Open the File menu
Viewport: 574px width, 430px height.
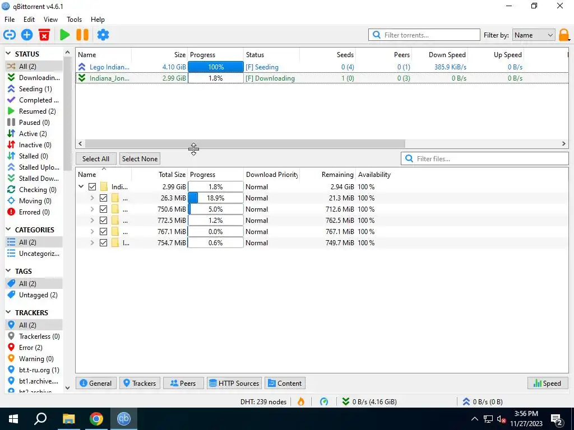[x=10, y=20]
